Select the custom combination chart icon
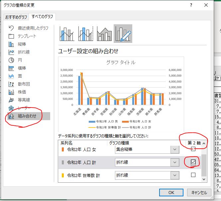The height and width of the screenshot is (201, 221). [x=123, y=34]
